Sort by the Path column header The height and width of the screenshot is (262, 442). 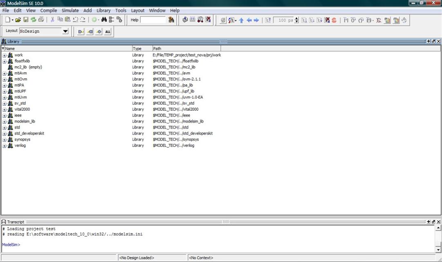(x=186, y=49)
